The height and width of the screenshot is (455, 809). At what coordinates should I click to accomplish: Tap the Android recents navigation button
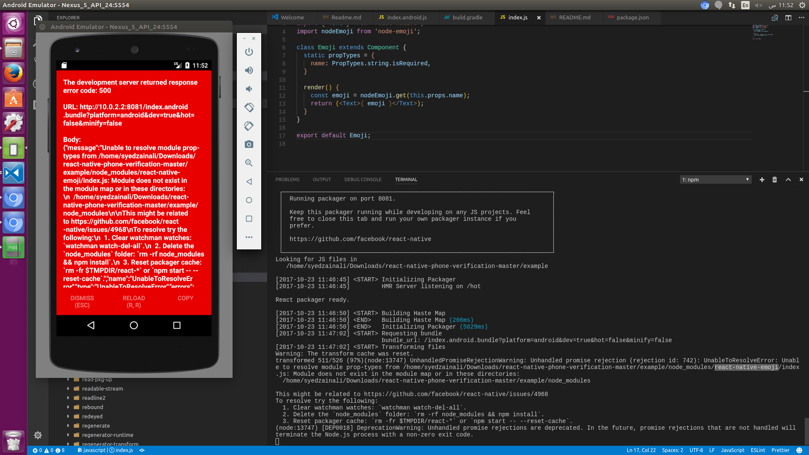click(x=177, y=325)
